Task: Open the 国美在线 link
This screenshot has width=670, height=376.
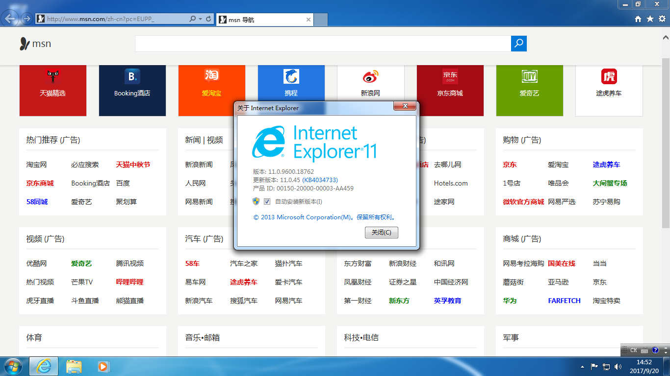Action: (x=562, y=263)
